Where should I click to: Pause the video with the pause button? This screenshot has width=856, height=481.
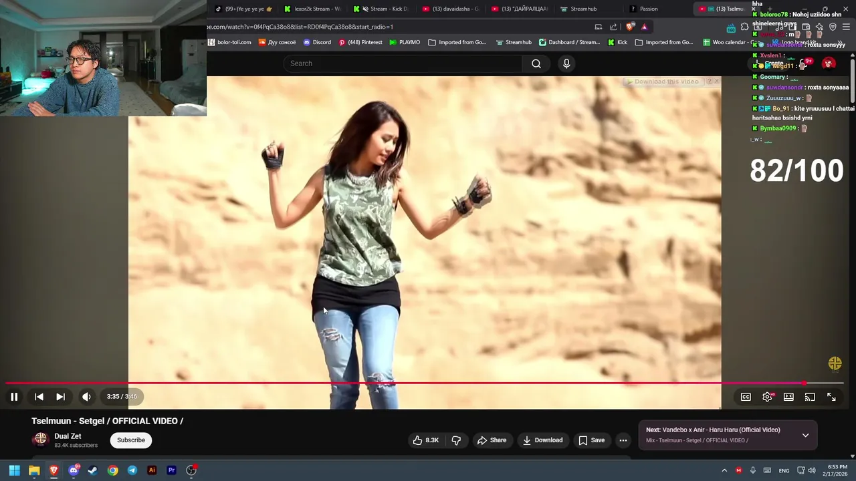[x=14, y=397]
